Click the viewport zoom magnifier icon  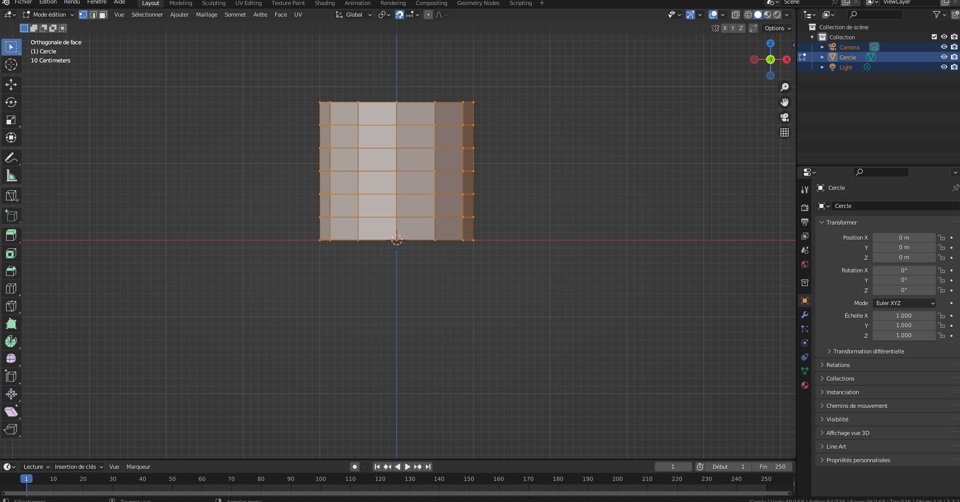785,87
